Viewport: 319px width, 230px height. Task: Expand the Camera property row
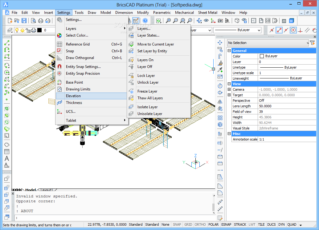point(229,89)
